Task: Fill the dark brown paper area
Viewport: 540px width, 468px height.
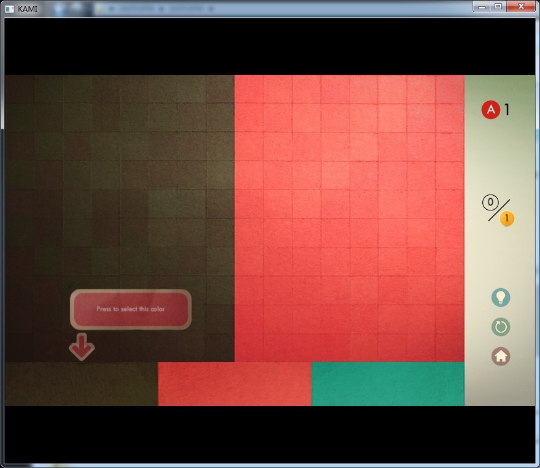Action: click(120, 218)
